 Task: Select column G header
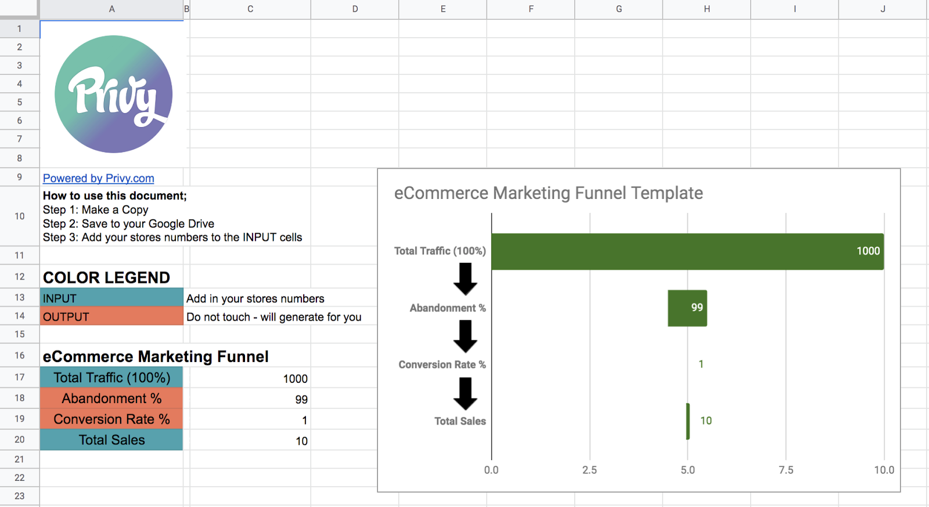pos(619,9)
